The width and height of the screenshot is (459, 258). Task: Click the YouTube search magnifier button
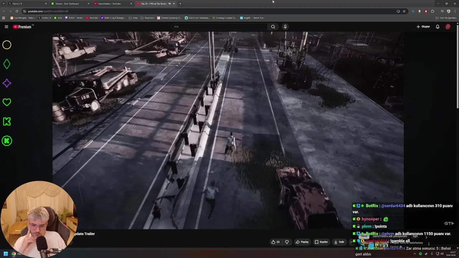(x=273, y=27)
